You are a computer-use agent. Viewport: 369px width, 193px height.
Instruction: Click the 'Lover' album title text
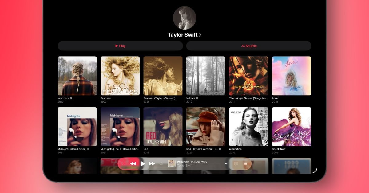tap(275, 98)
